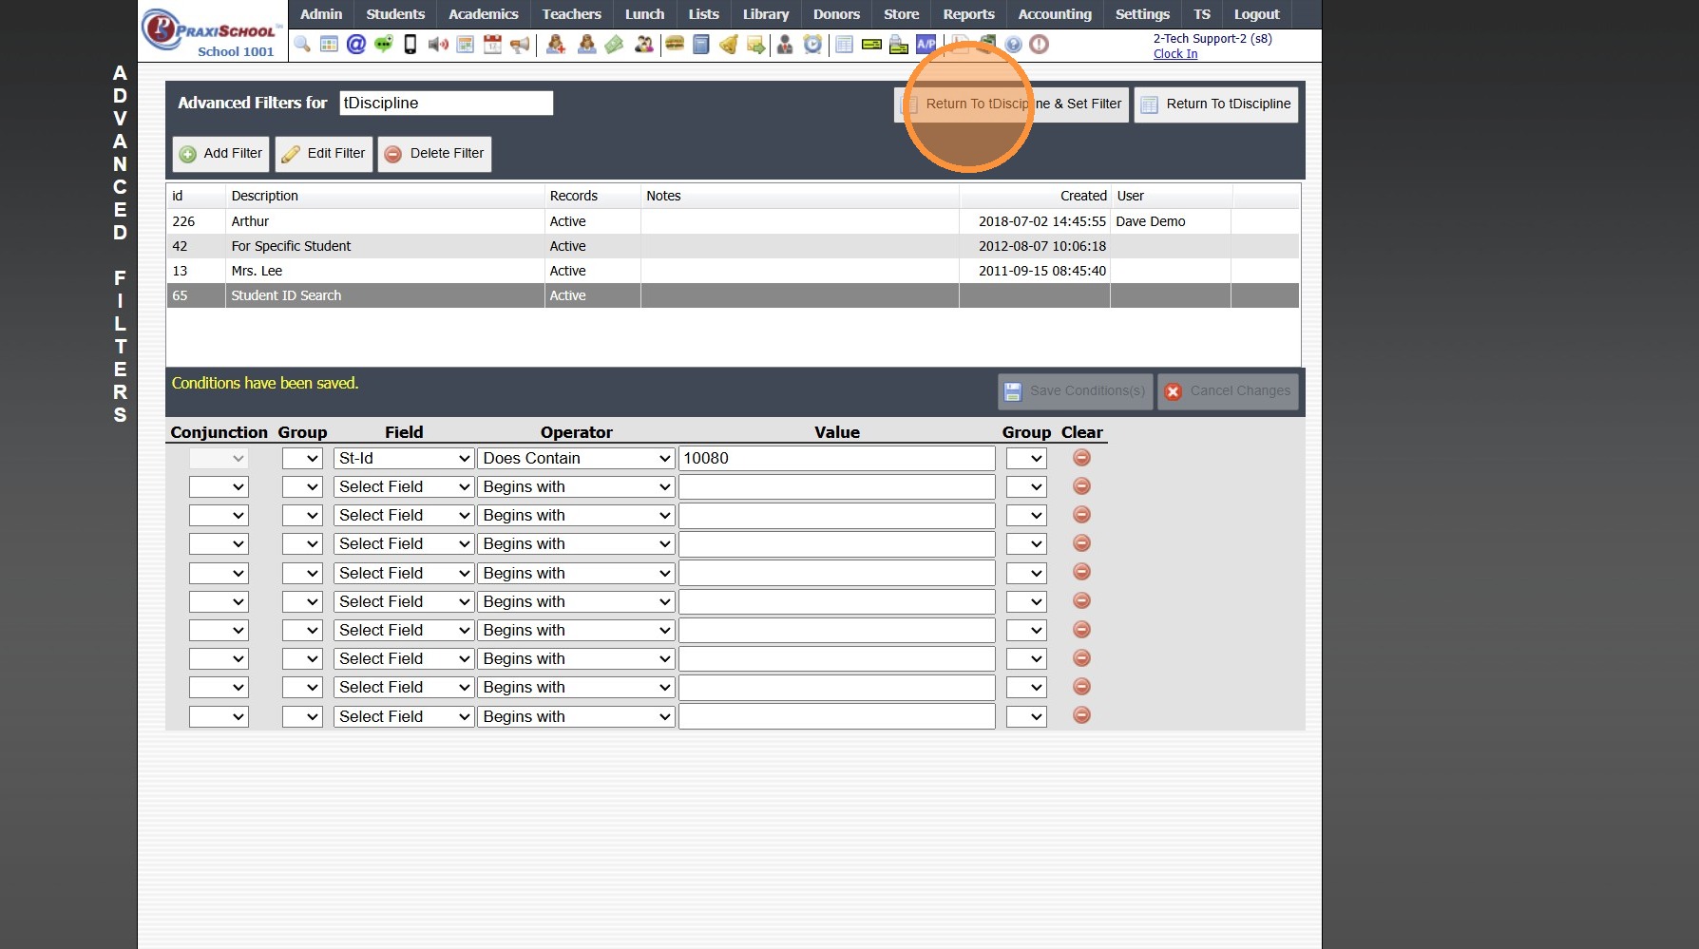Image resolution: width=1699 pixels, height=949 pixels.
Task: Click the A/P accounting icon
Action: click(x=926, y=44)
